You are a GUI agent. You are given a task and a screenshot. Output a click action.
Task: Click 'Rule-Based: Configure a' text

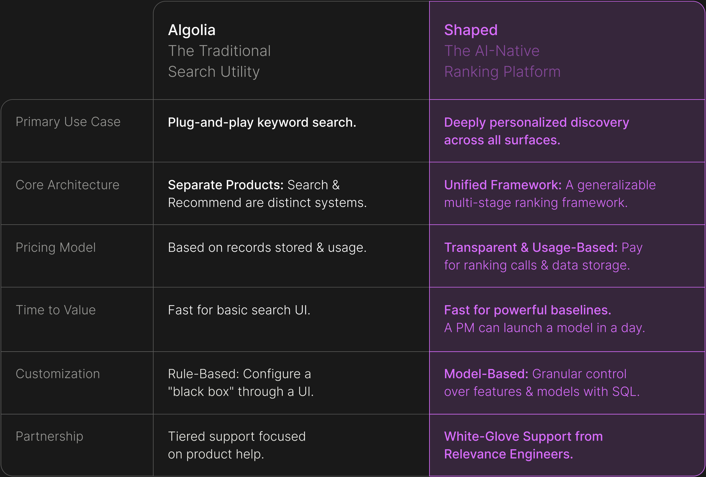pos(240,374)
